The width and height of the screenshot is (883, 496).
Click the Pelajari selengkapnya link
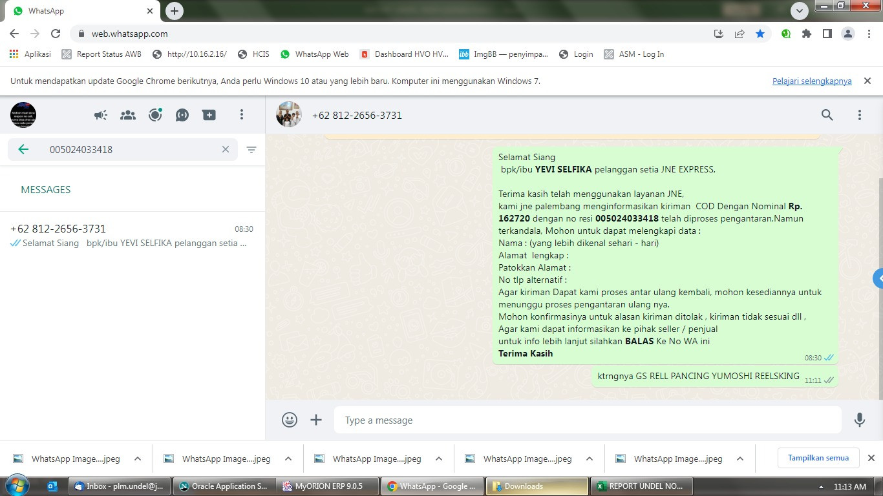812,81
